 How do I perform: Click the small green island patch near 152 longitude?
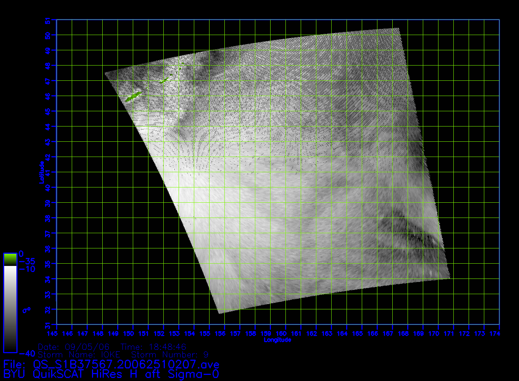pos(164,81)
